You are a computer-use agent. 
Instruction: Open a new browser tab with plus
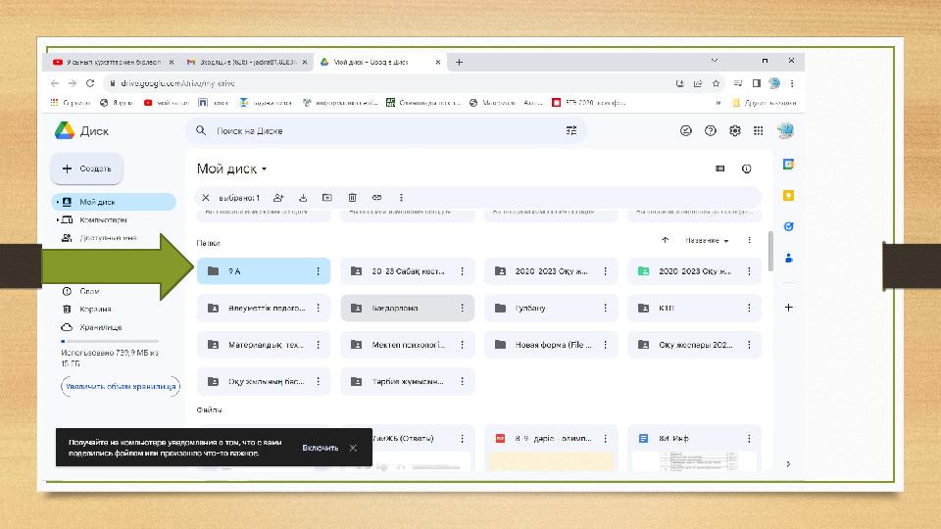tap(459, 62)
